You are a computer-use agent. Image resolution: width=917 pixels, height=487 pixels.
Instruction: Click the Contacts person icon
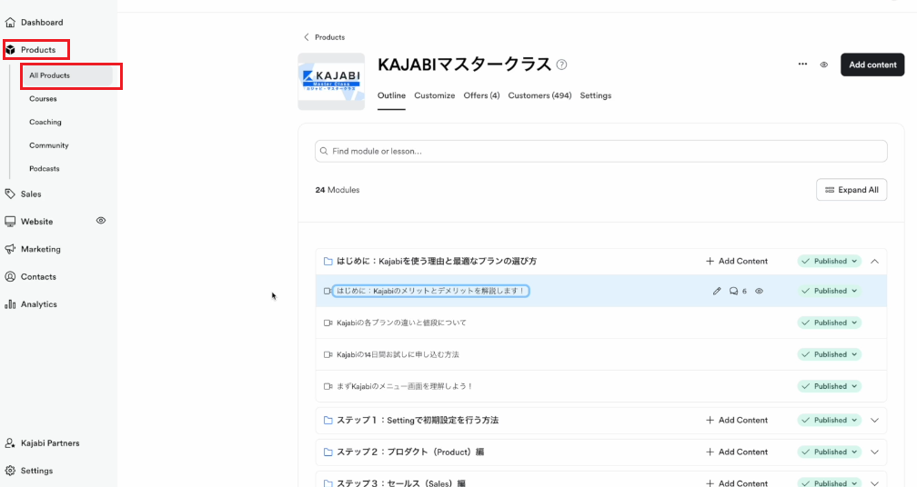[x=10, y=277]
